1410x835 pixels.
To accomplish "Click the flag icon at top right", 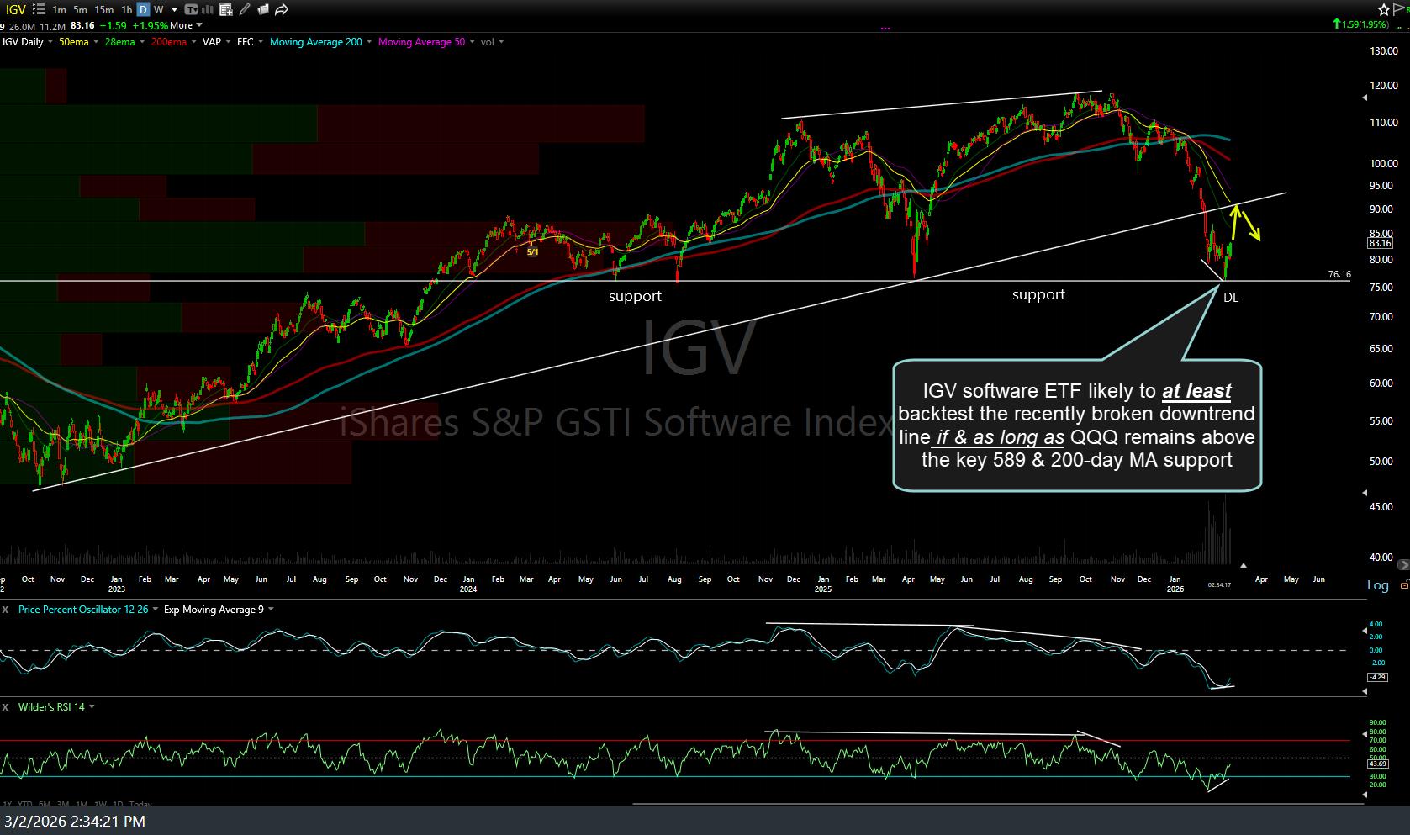I will [x=1399, y=9].
